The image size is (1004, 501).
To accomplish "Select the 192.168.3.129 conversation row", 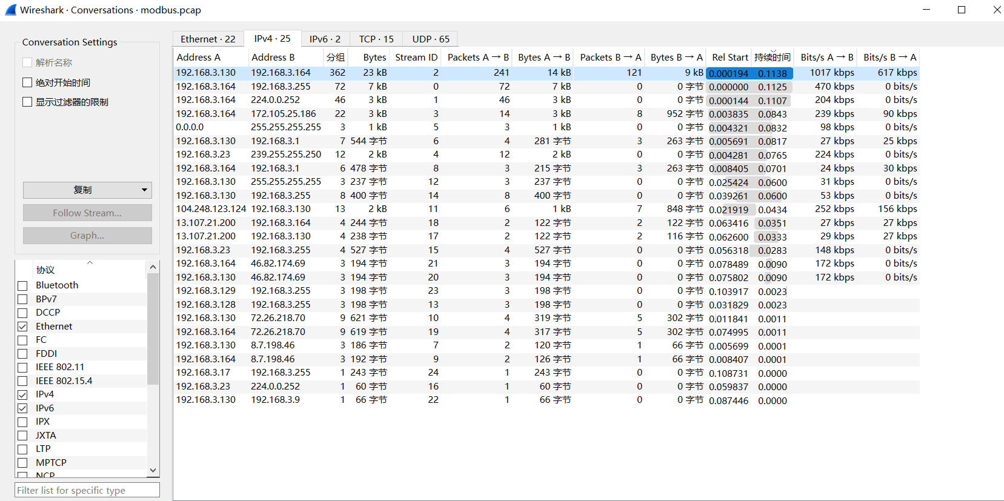I will [x=547, y=291].
